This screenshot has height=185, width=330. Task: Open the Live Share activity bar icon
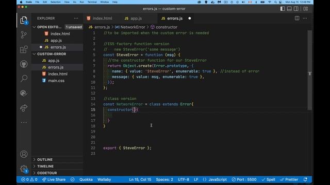click(24, 108)
